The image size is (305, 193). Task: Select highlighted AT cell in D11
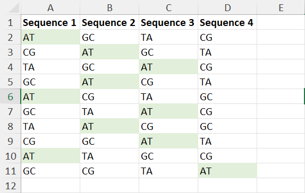click(227, 171)
